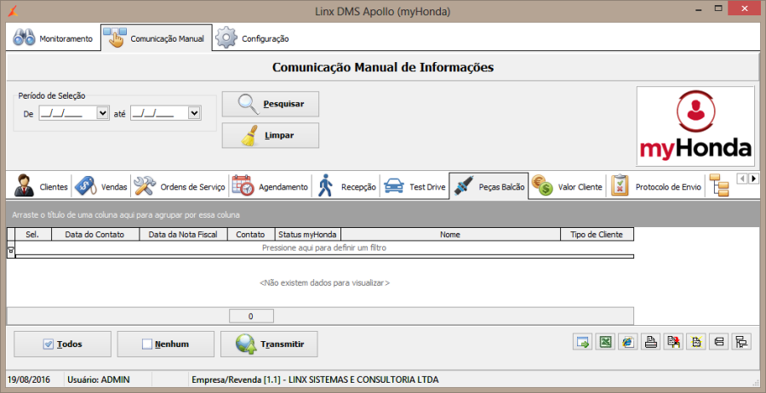Click the Pesquisar search button
Screen dimensions: 766x393
coord(270,104)
